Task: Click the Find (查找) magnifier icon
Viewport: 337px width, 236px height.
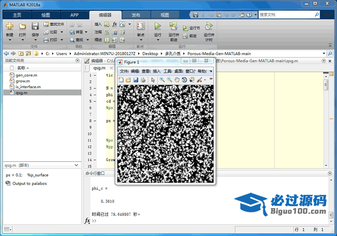Action: (72, 40)
